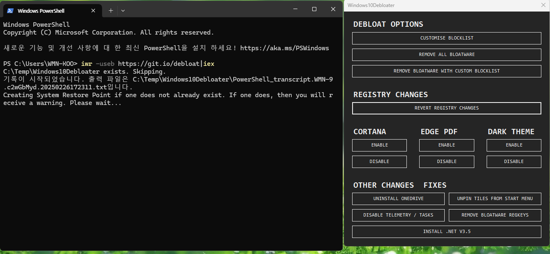Click the https://aka.ms/PSWindows link in the terminal

click(x=285, y=48)
